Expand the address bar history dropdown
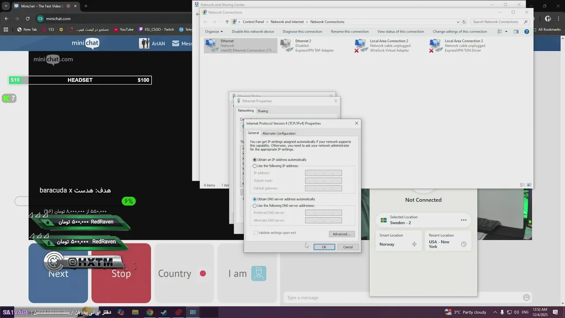The image size is (565, 318). 458,22
